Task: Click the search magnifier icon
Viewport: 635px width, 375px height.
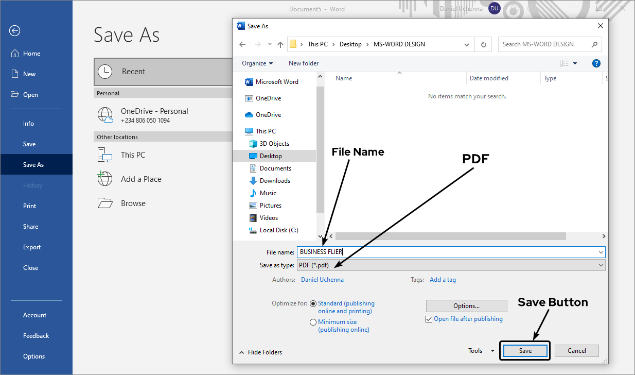Action: coord(594,44)
